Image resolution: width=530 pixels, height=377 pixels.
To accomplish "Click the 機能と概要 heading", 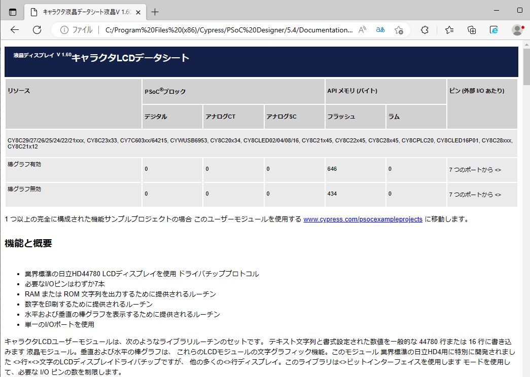I will click(28, 243).
